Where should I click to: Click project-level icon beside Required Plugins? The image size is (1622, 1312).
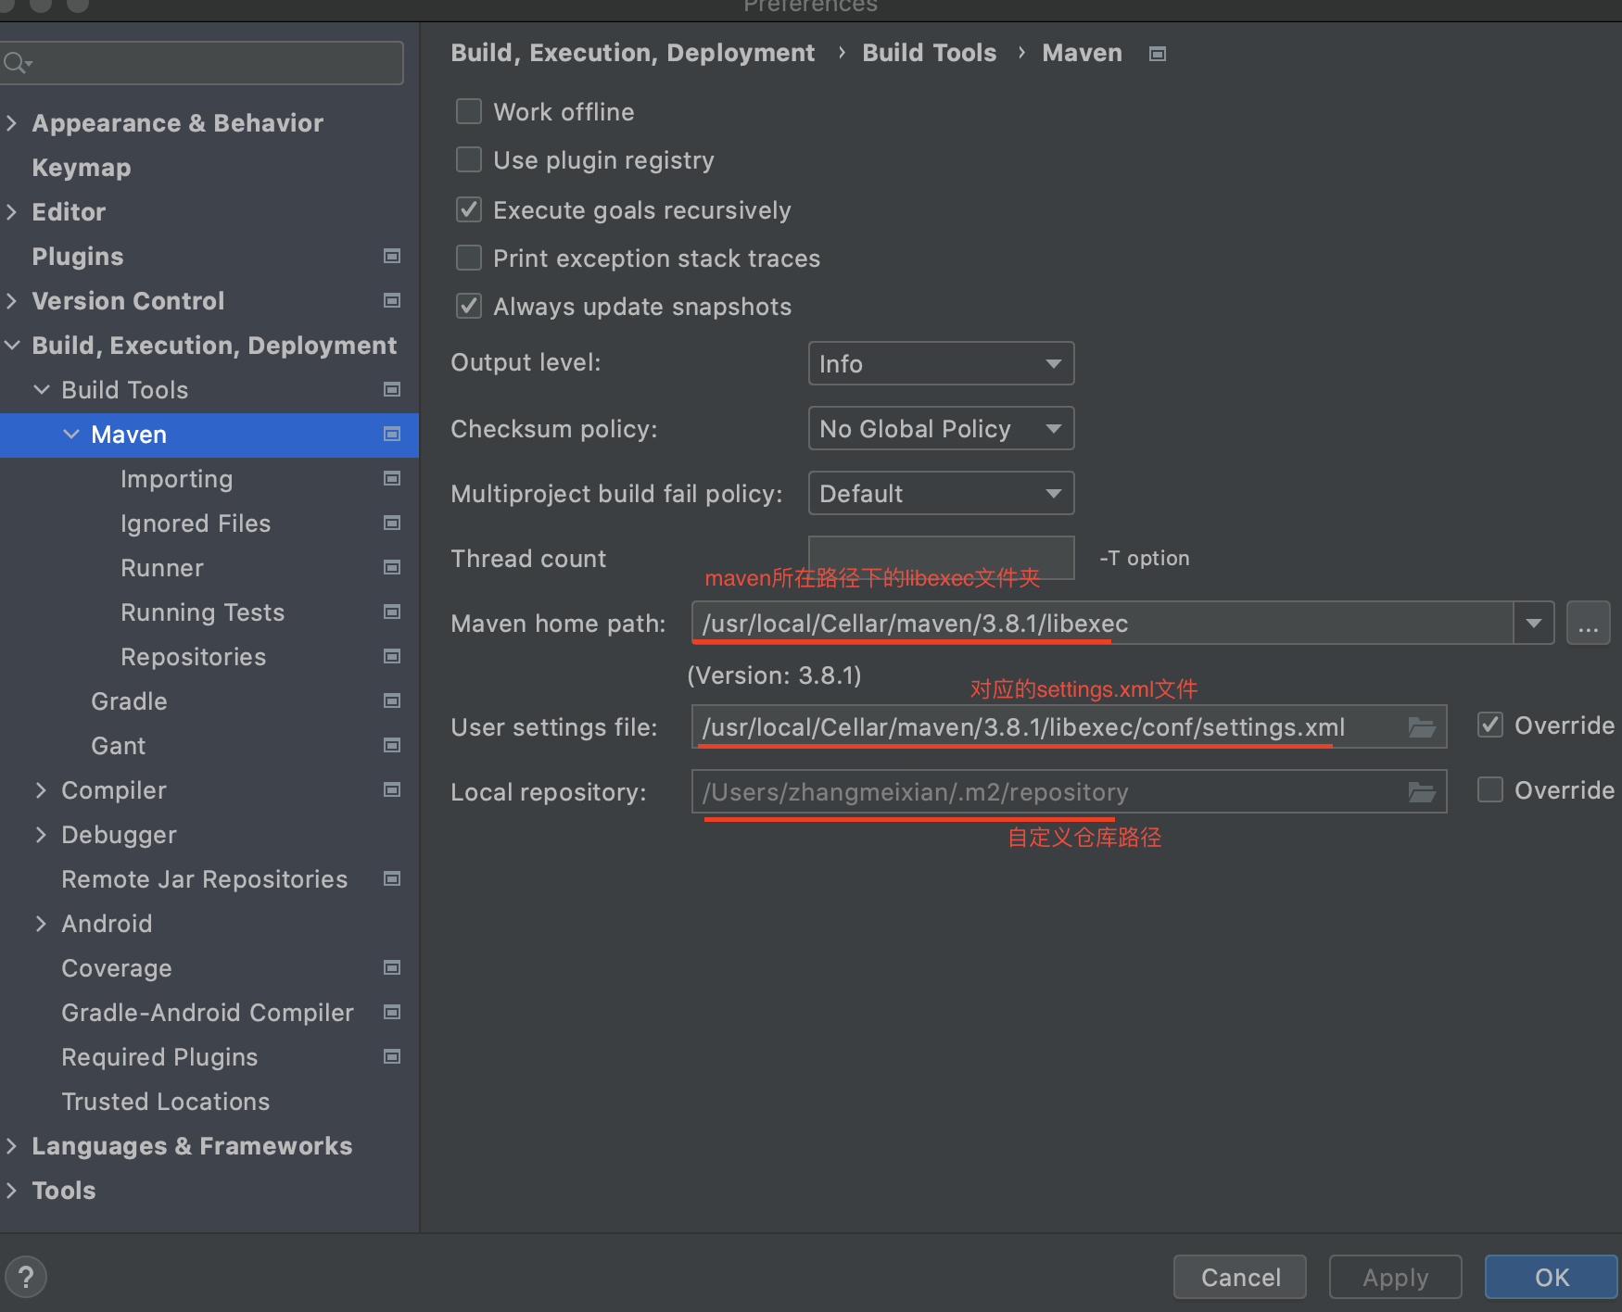click(392, 1056)
